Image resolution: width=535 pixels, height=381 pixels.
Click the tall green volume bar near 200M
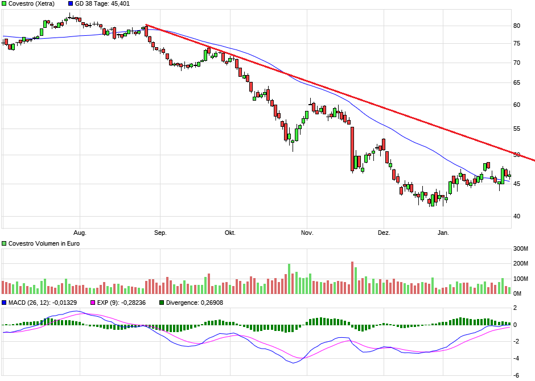(289, 279)
